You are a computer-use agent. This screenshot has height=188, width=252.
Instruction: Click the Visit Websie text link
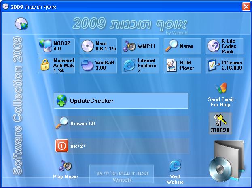pos(175,179)
